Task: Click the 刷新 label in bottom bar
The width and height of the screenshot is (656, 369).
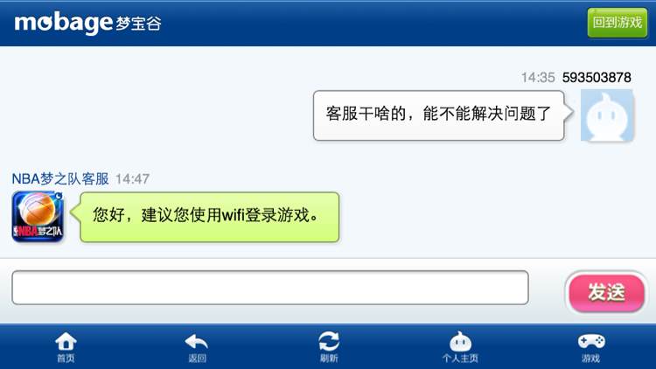Action: (x=329, y=359)
